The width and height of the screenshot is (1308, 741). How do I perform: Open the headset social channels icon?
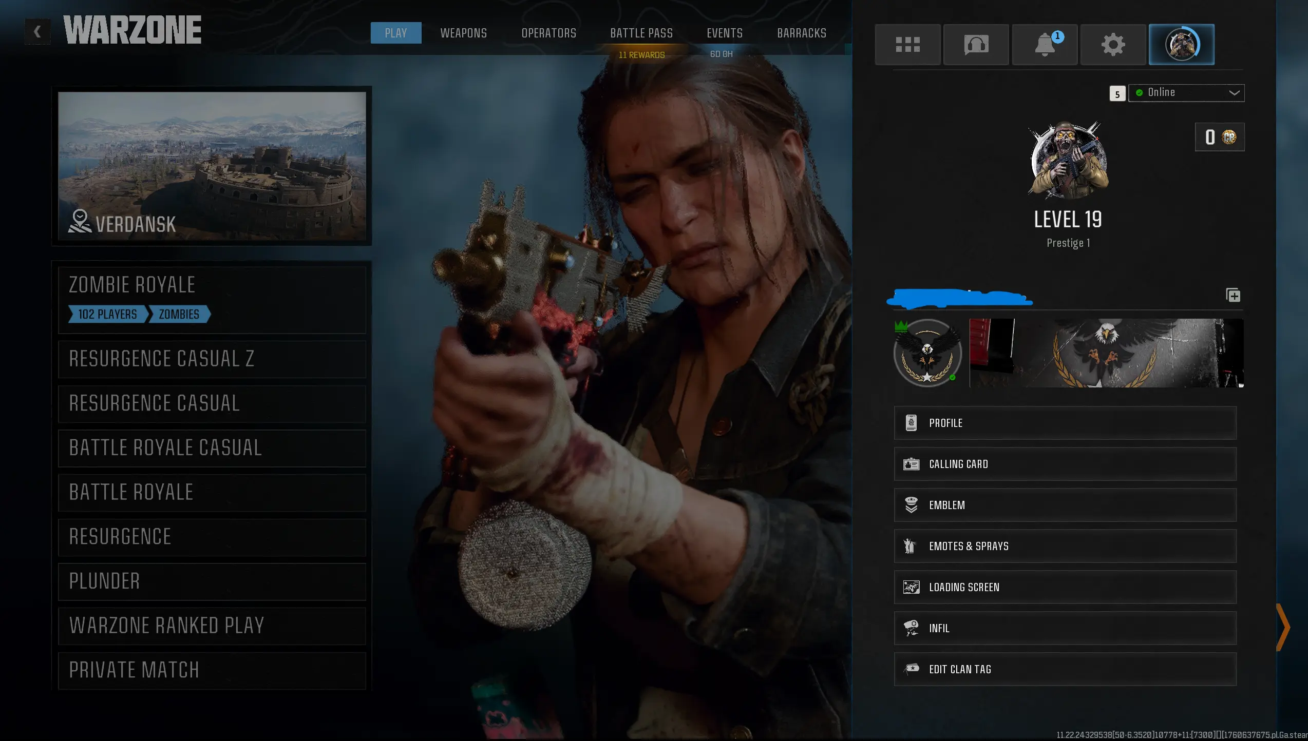coord(976,45)
